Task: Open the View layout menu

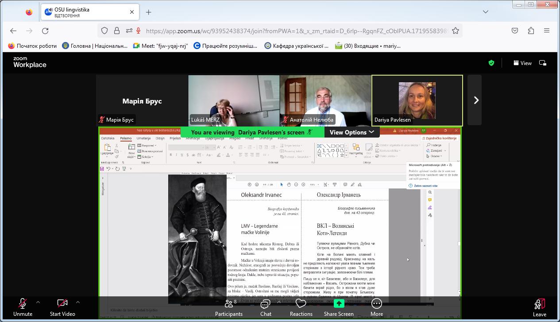Action: click(x=522, y=63)
